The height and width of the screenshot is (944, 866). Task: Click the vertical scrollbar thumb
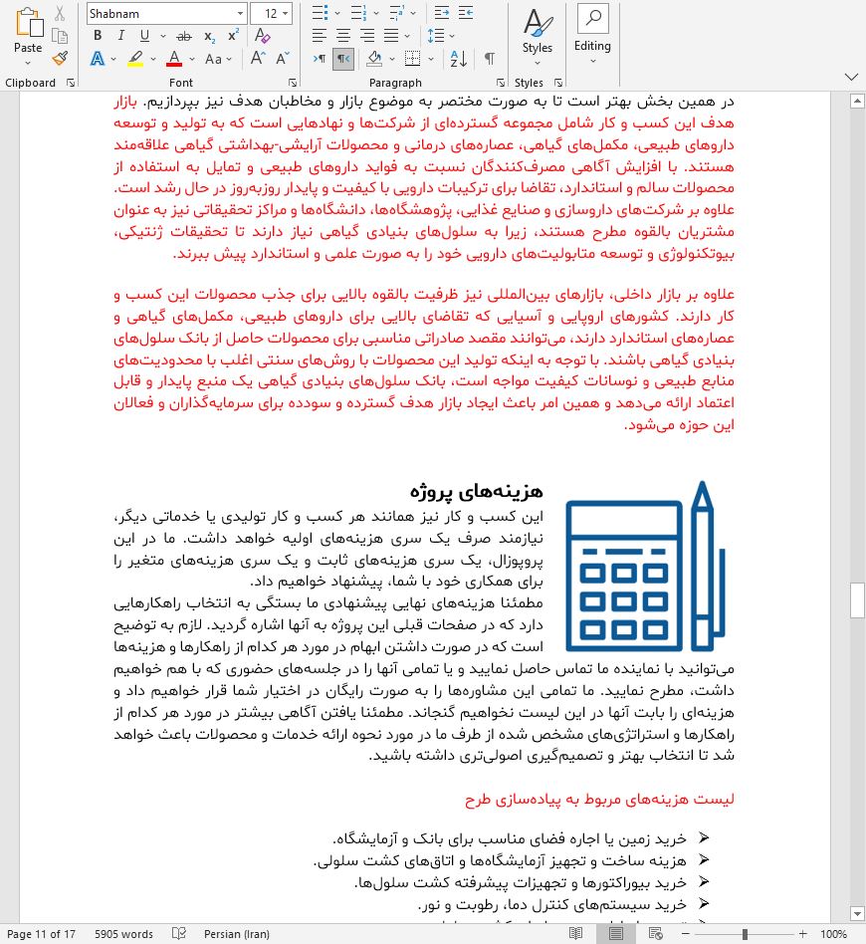click(x=857, y=600)
